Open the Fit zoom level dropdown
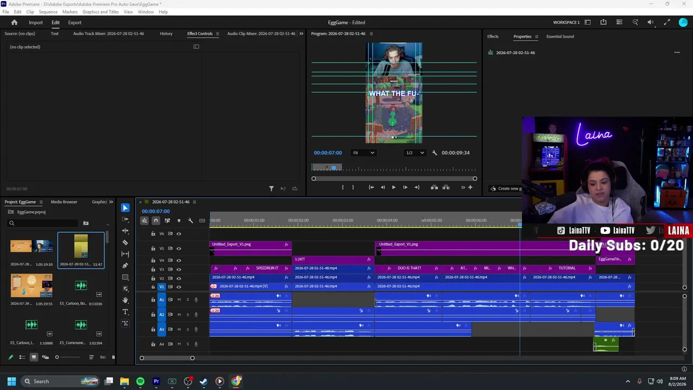Viewport: 693px width, 390px height. [363, 153]
